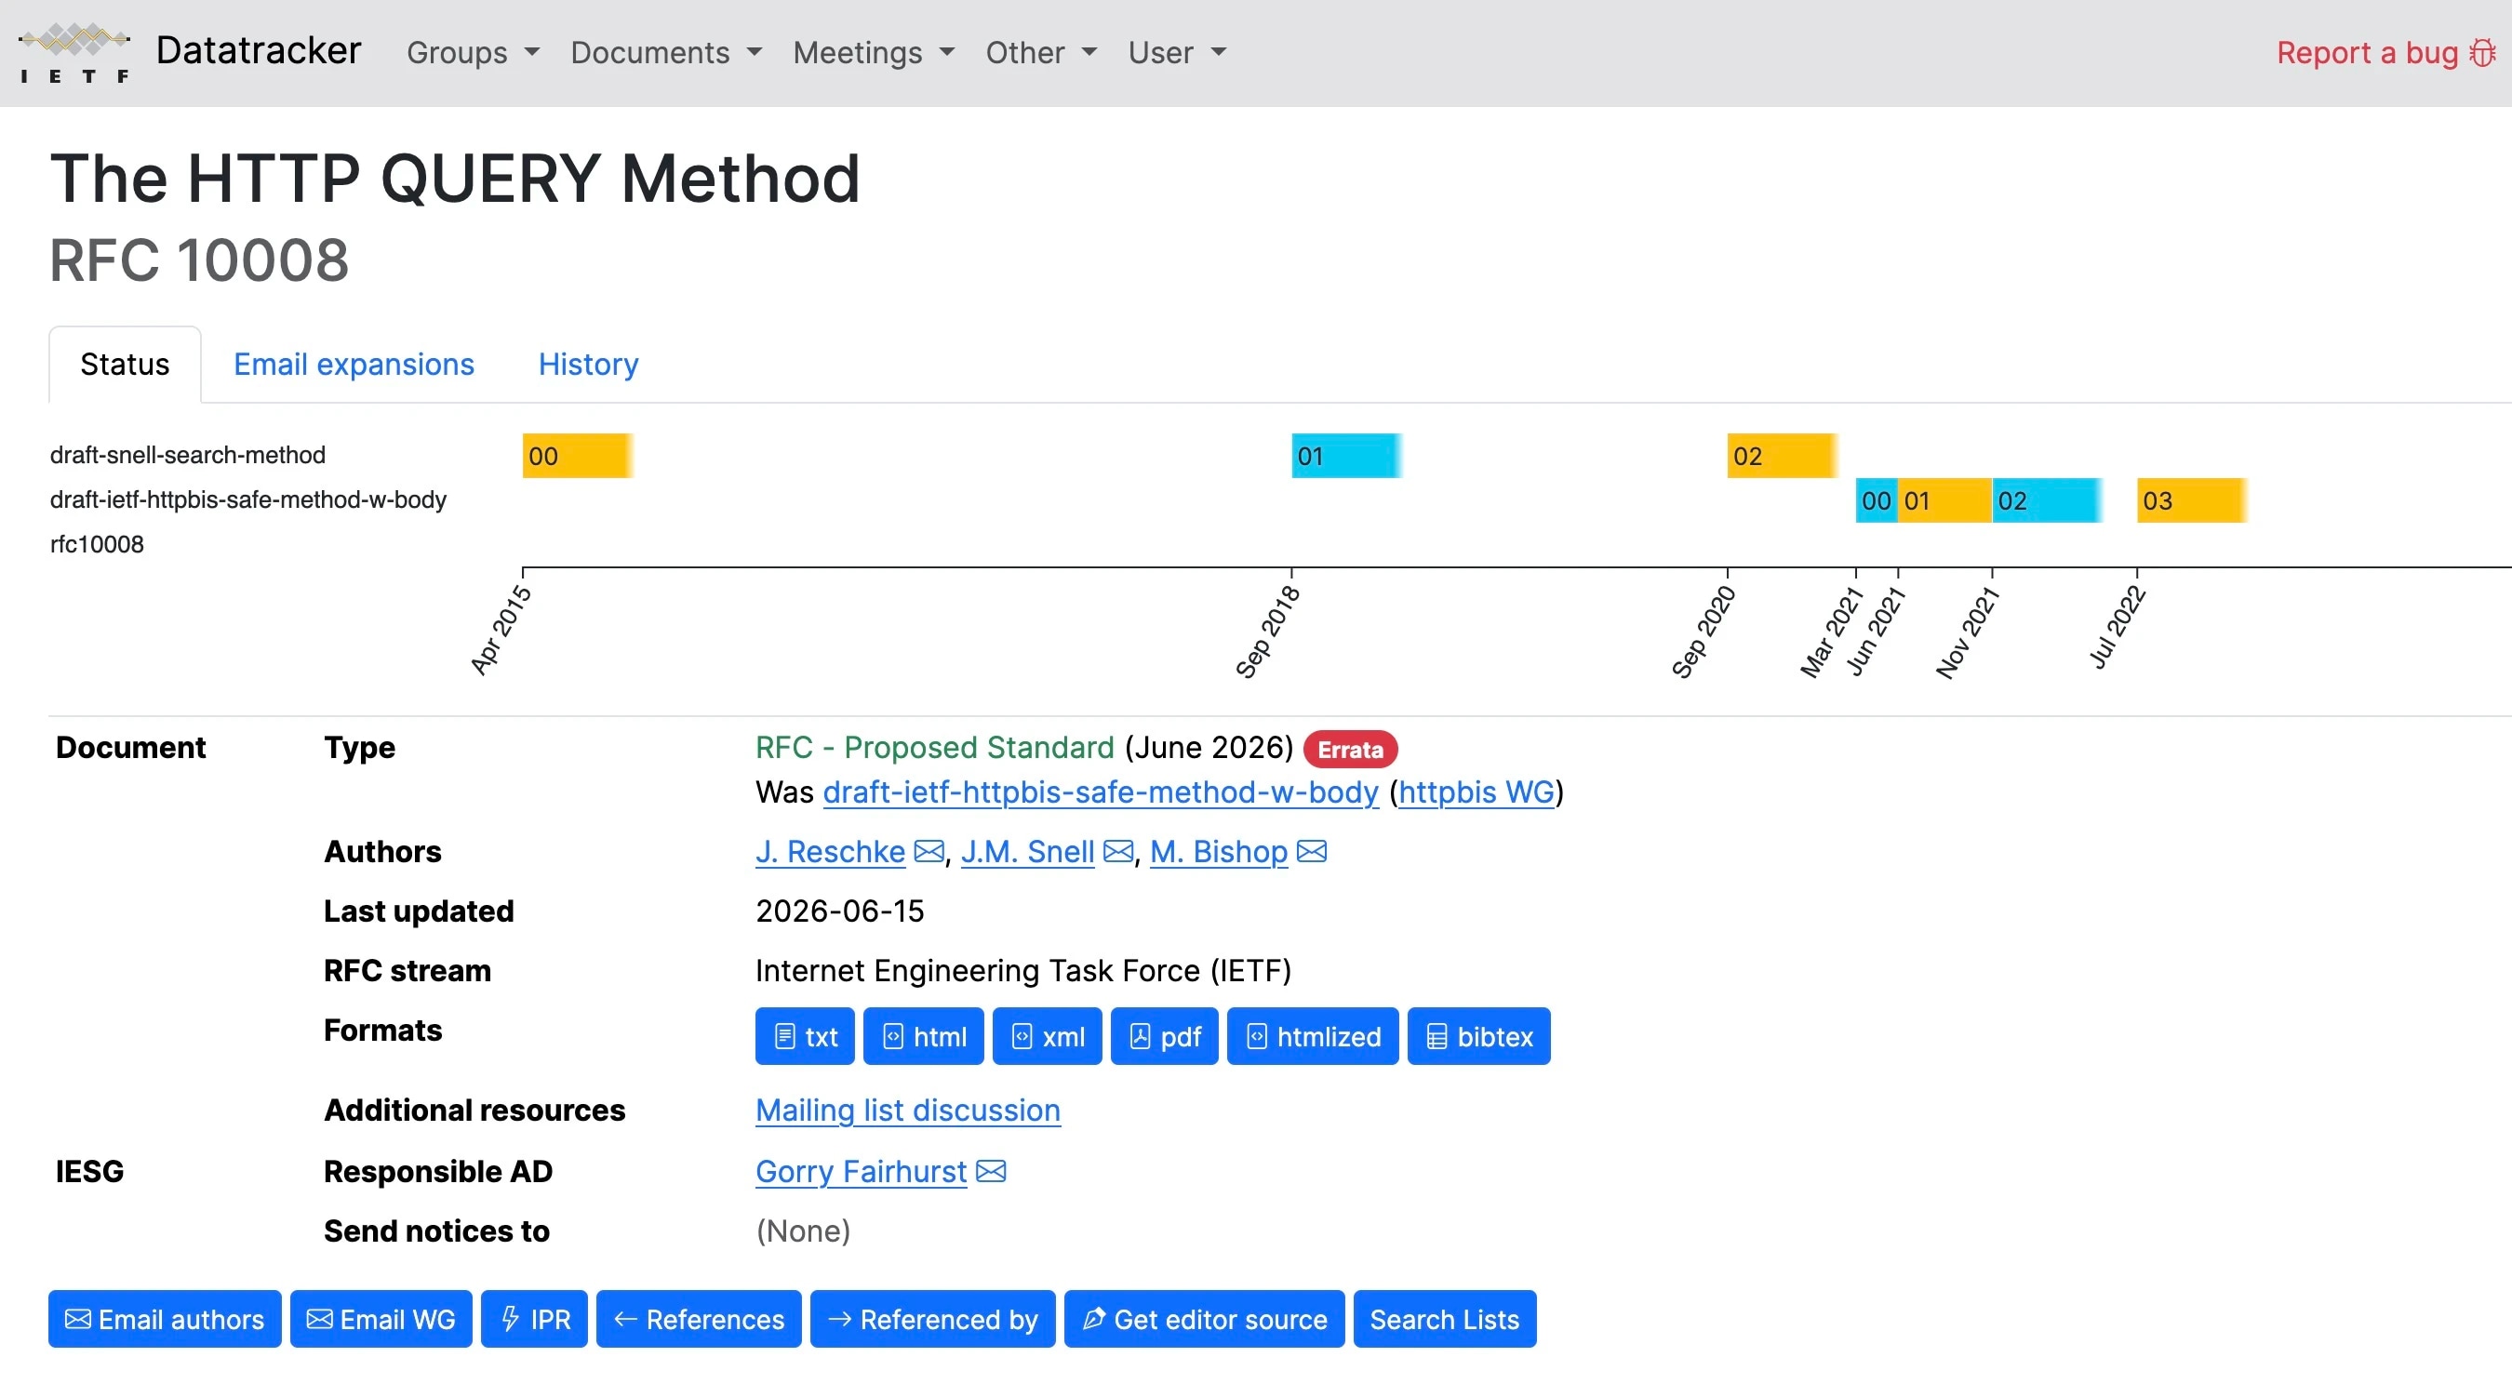Click Email authors button
Screen dimensions: 2512x1397
click(165, 1319)
